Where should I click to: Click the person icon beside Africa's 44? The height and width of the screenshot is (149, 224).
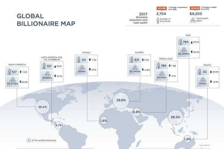tap(79, 60)
